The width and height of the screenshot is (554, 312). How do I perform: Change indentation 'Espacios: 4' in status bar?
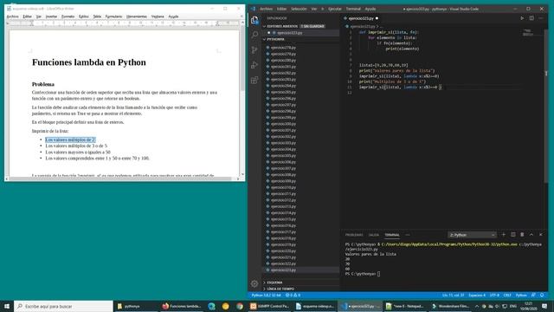477,295
